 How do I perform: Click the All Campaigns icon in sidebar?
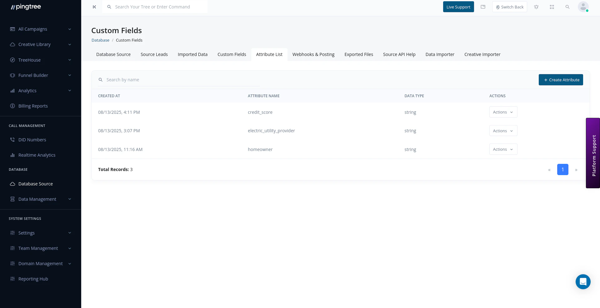coord(12,29)
